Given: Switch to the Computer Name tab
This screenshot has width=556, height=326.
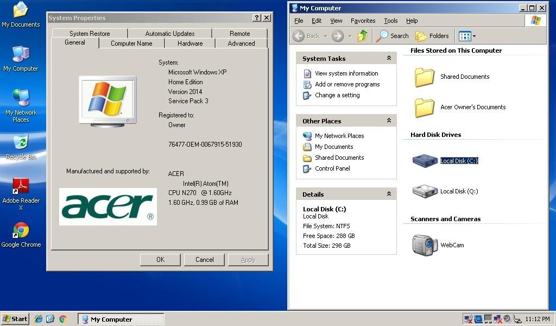Looking at the screenshot, I should (x=131, y=43).
